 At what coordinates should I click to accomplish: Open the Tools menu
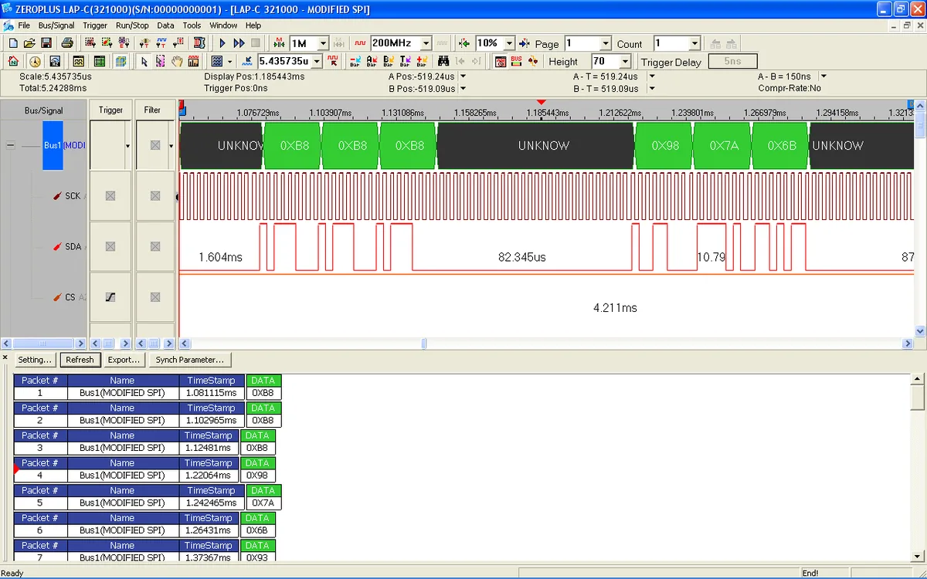[192, 25]
